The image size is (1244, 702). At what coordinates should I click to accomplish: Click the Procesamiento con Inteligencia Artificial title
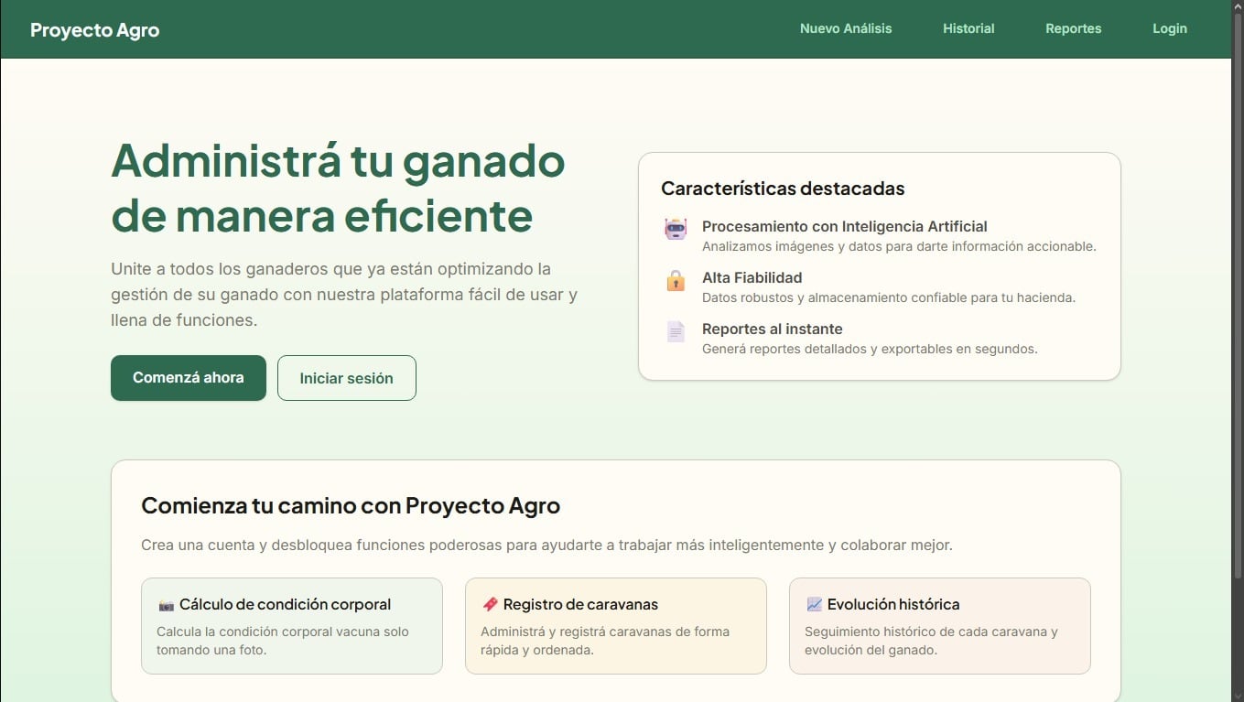tap(844, 226)
